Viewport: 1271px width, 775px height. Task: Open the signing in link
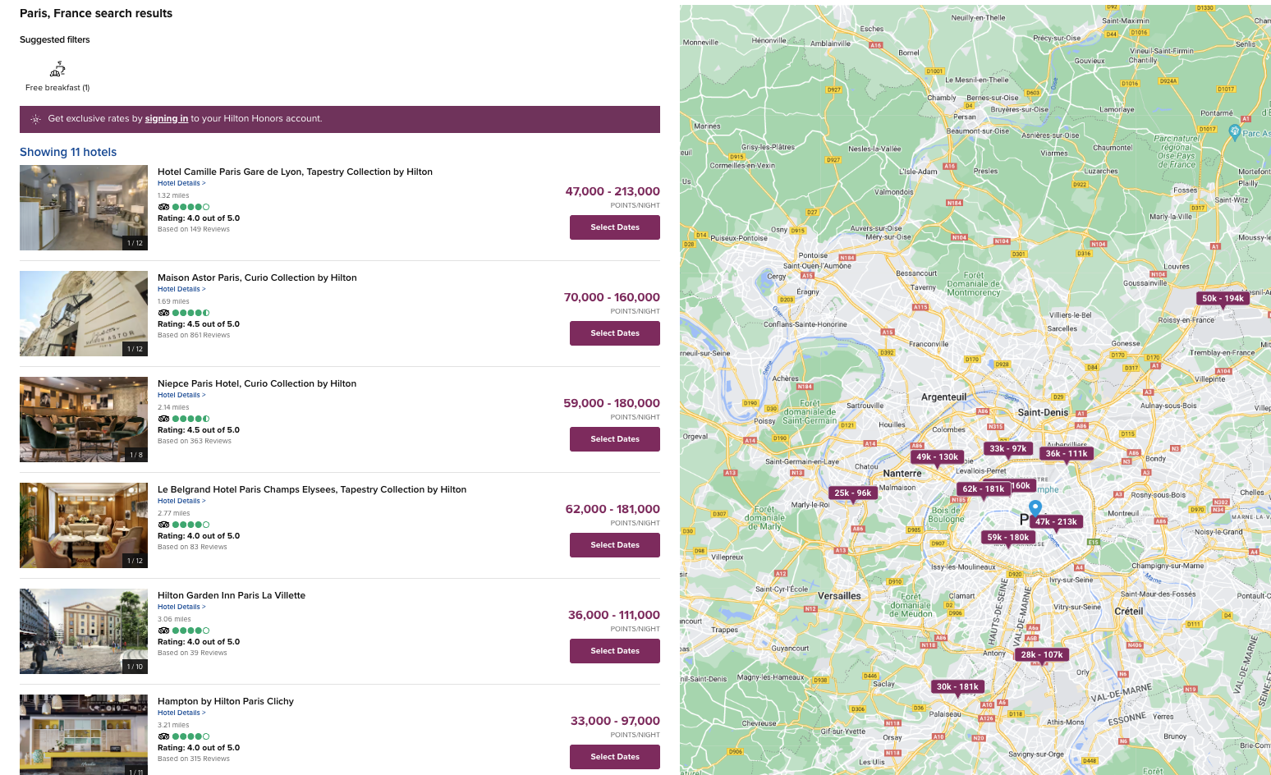pyautogui.click(x=166, y=119)
